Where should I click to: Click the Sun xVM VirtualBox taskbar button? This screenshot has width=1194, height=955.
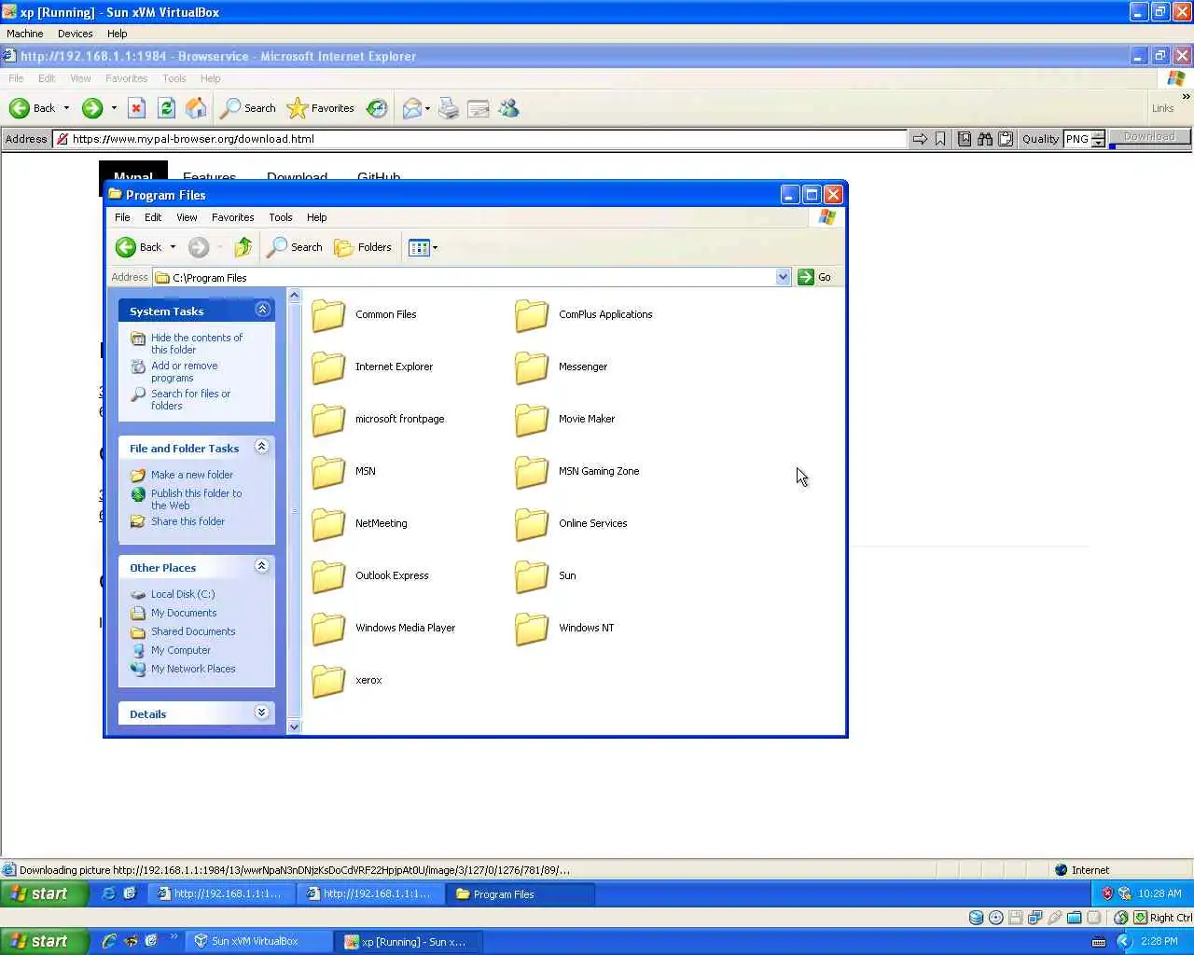pyautogui.click(x=258, y=941)
